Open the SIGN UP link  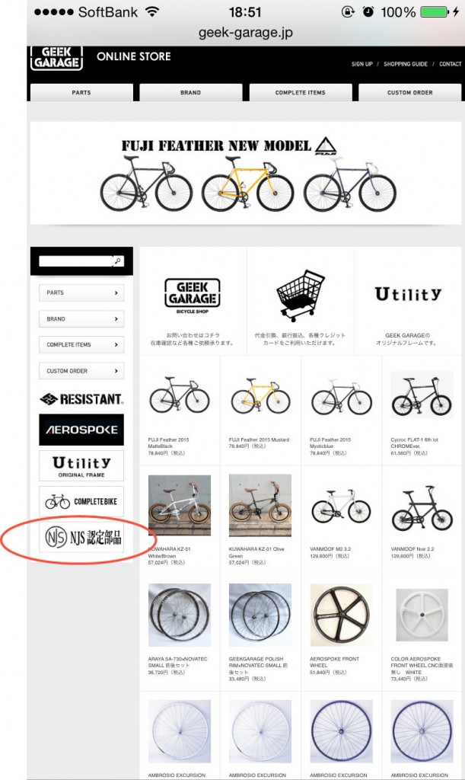click(x=361, y=64)
